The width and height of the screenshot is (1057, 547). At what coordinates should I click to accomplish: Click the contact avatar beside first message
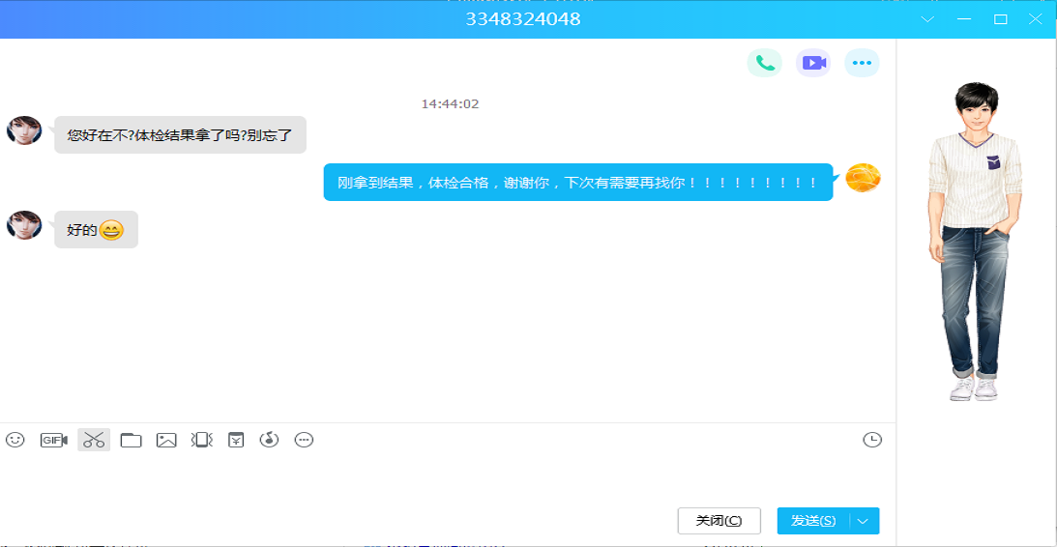(x=24, y=130)
